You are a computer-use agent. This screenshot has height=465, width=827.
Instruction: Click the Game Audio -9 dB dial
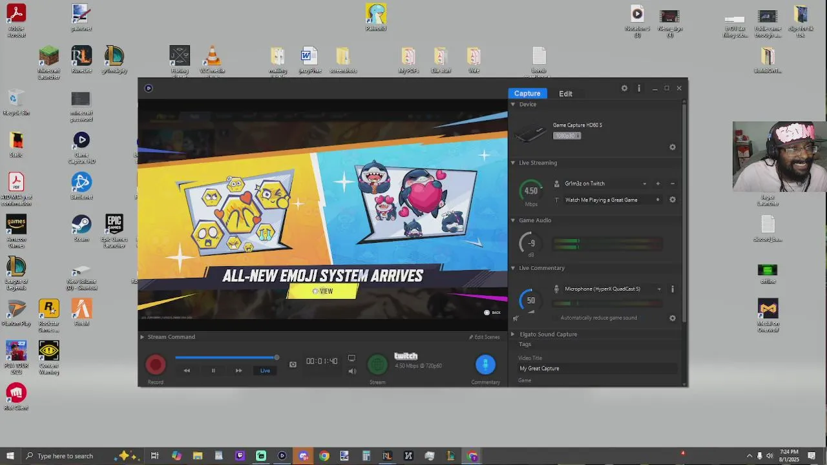[531, 243]
